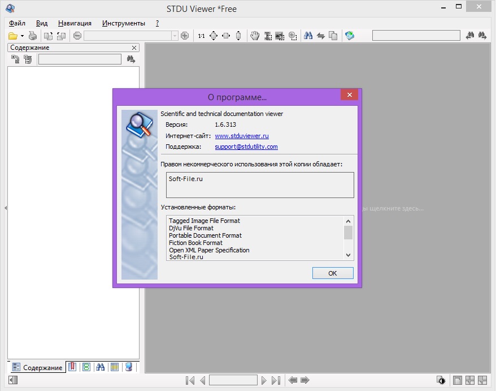
Task: Open the File open folder icon
Action: 12,36
